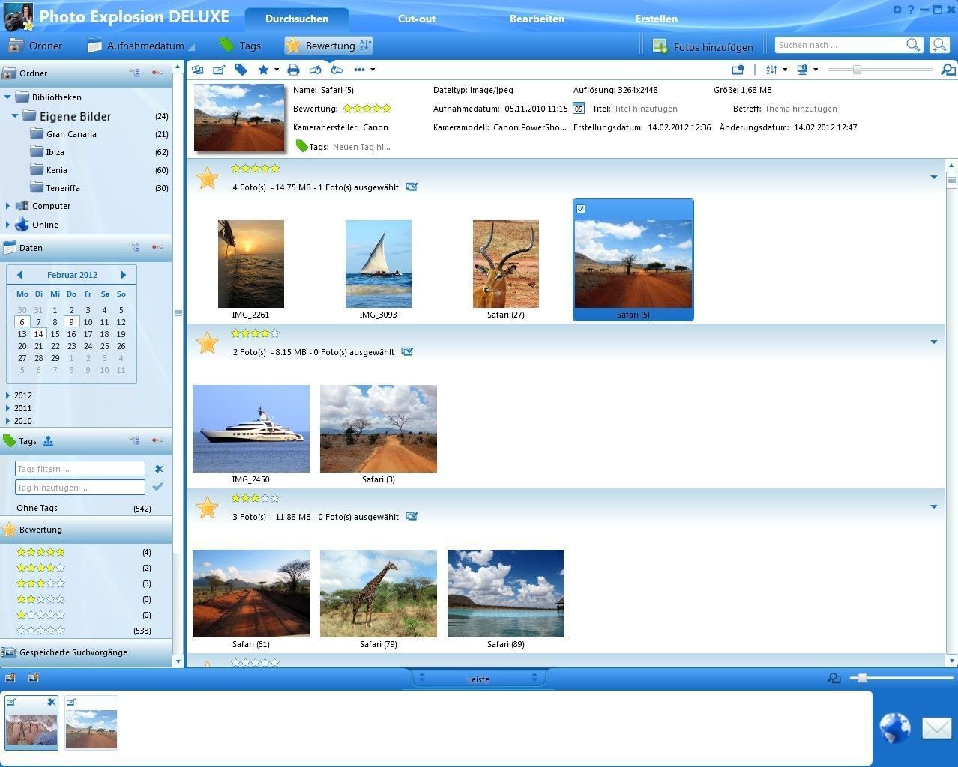Expand the 2011 year entry
Image resolution: width=958 pixels, height=767 pixels.
[8, 408]
